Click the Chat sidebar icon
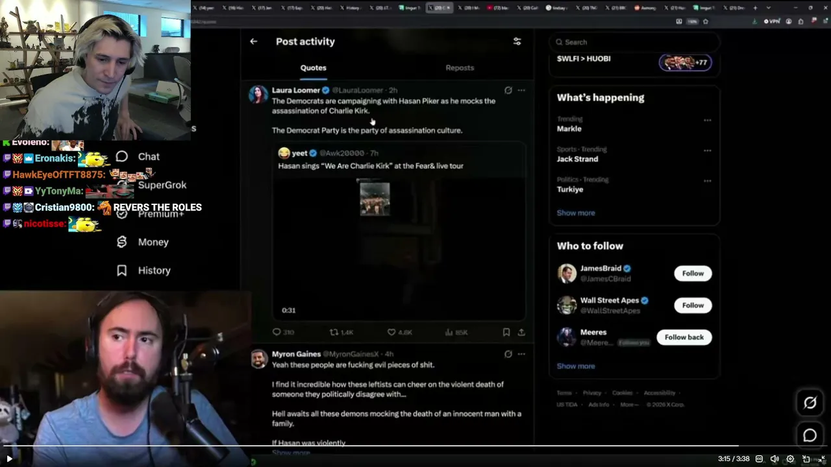831x467 pixels. (121, 156)
